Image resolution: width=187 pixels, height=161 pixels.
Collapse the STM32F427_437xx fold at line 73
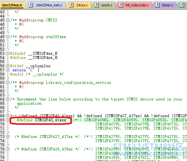pos(8,137)
